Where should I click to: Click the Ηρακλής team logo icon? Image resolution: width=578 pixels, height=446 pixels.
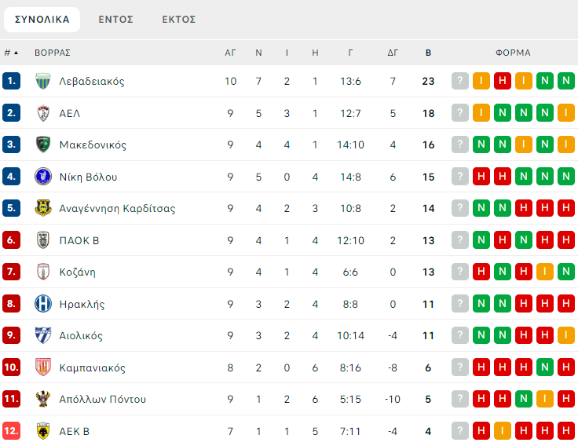point(43,304)
